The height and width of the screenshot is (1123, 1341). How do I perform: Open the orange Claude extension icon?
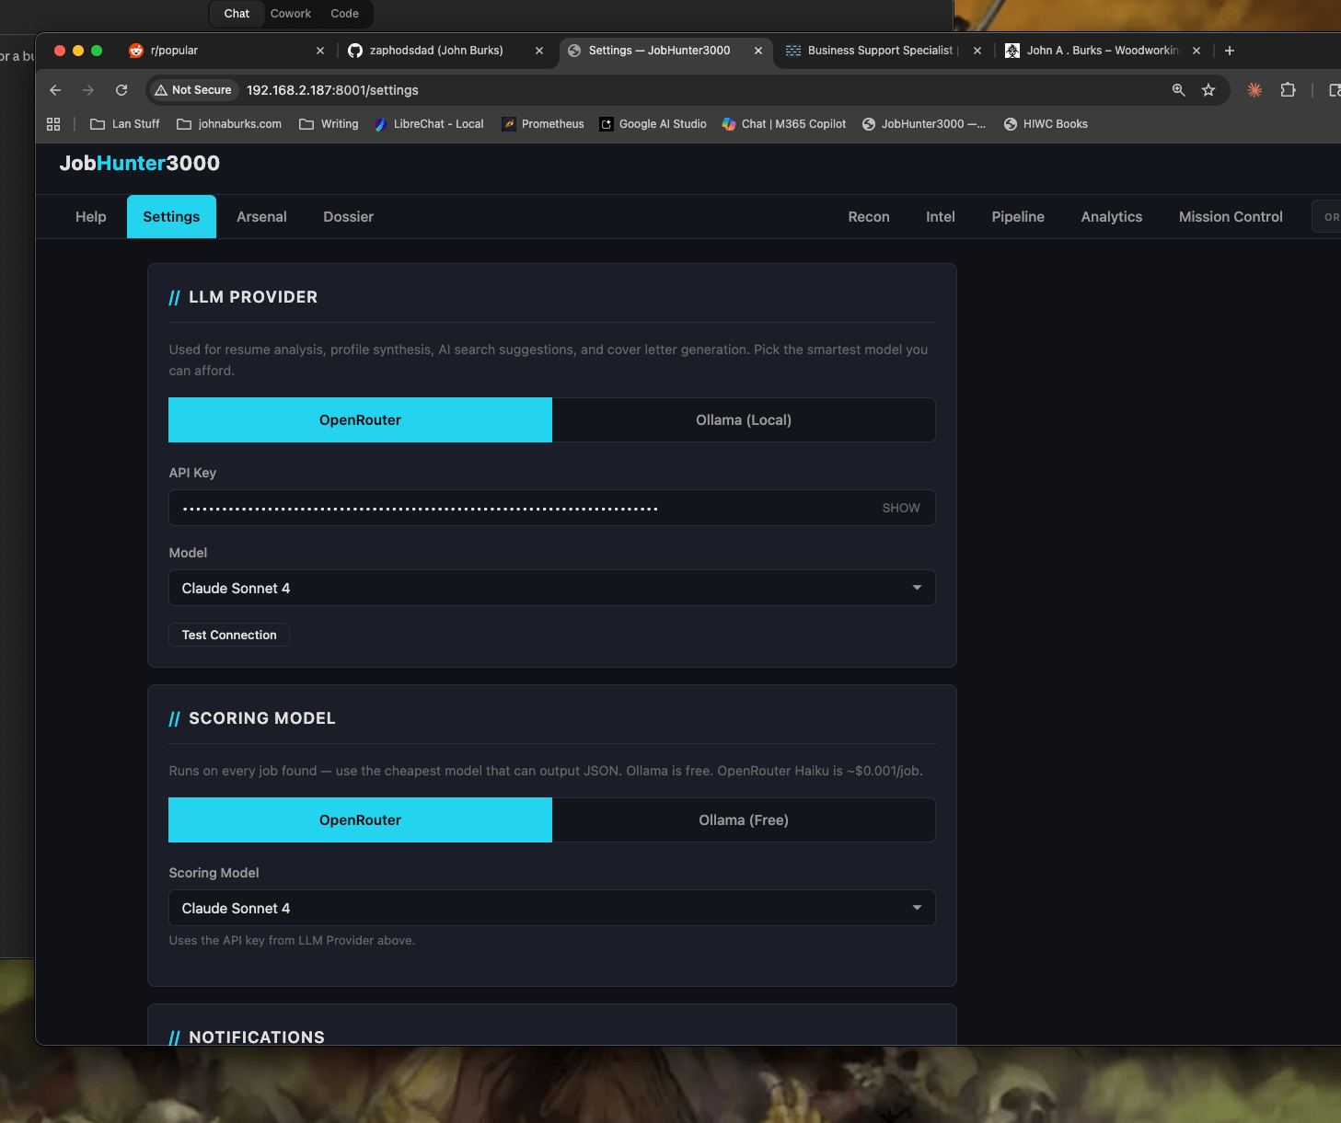(x=1254, y=90)
